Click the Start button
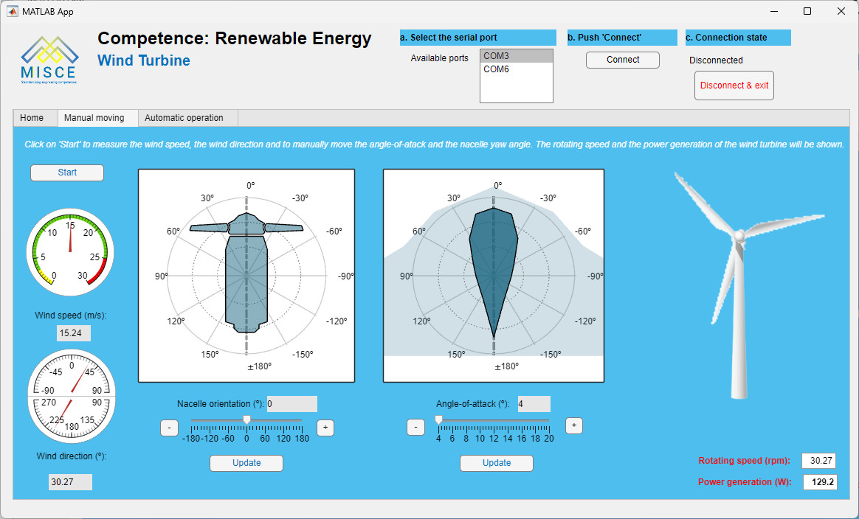Image resolution: width=859 pixels, height=519 pixels. click(66, 172)
